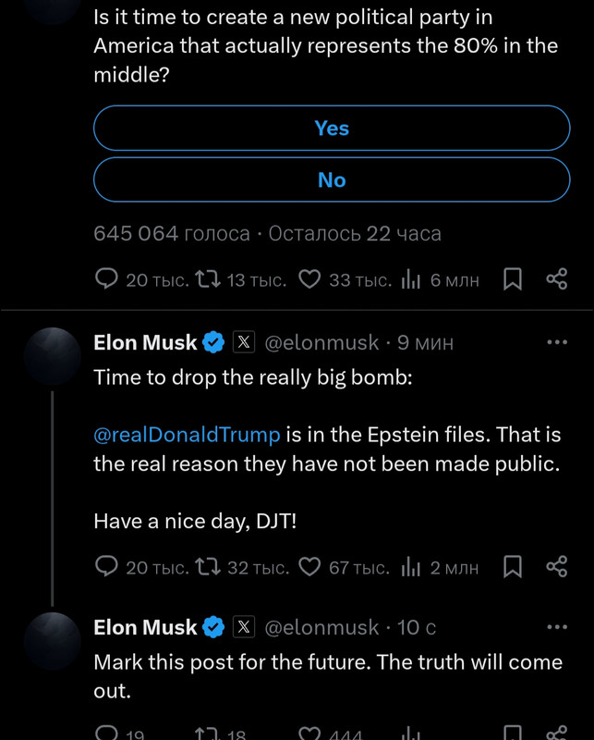This screenshot has height=740, width=594.
Task: Open @elonmusk handle on the 10 c post
Action: coord(321,628)
